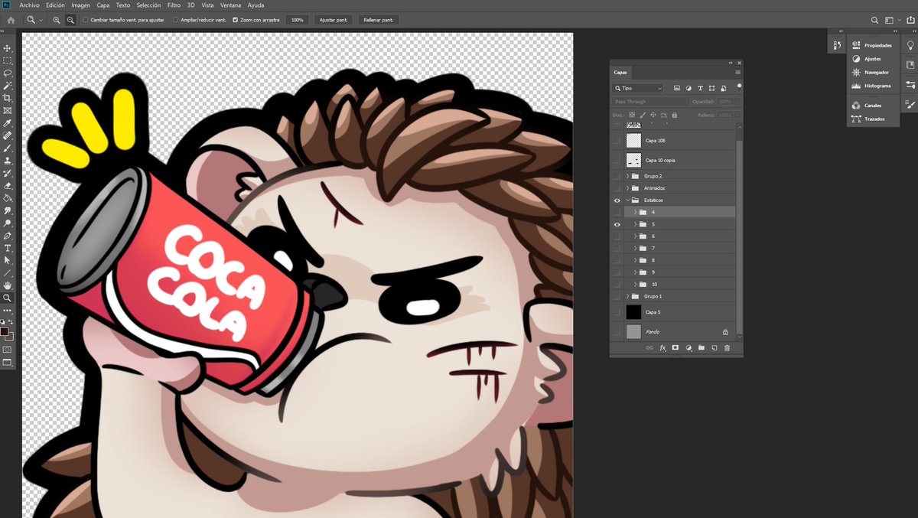Show the Grupo 2 group
Viewport: 918px width, 518px height.
click(x=617, y=176)
